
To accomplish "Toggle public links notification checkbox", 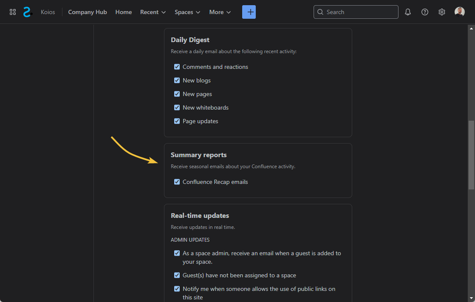I will click(177, 289).
